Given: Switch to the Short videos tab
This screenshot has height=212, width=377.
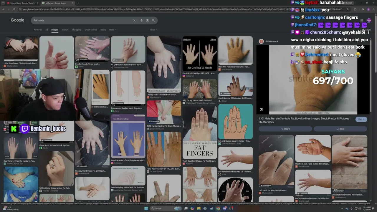Looking at the screenshot, I should (91, 30).
